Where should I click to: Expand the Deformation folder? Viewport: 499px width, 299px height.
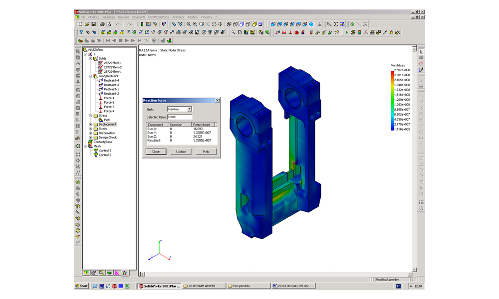click(x=90, y=133)
